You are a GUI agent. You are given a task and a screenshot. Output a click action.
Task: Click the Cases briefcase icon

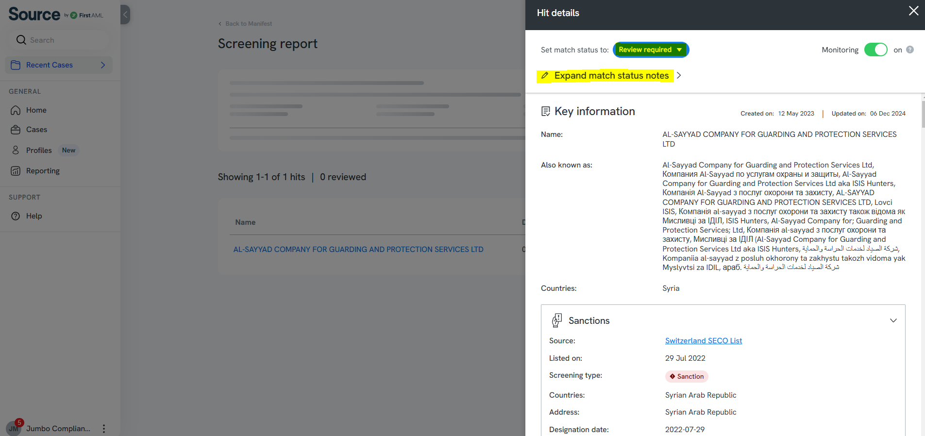pyautogui.click(x=16, y=130)
